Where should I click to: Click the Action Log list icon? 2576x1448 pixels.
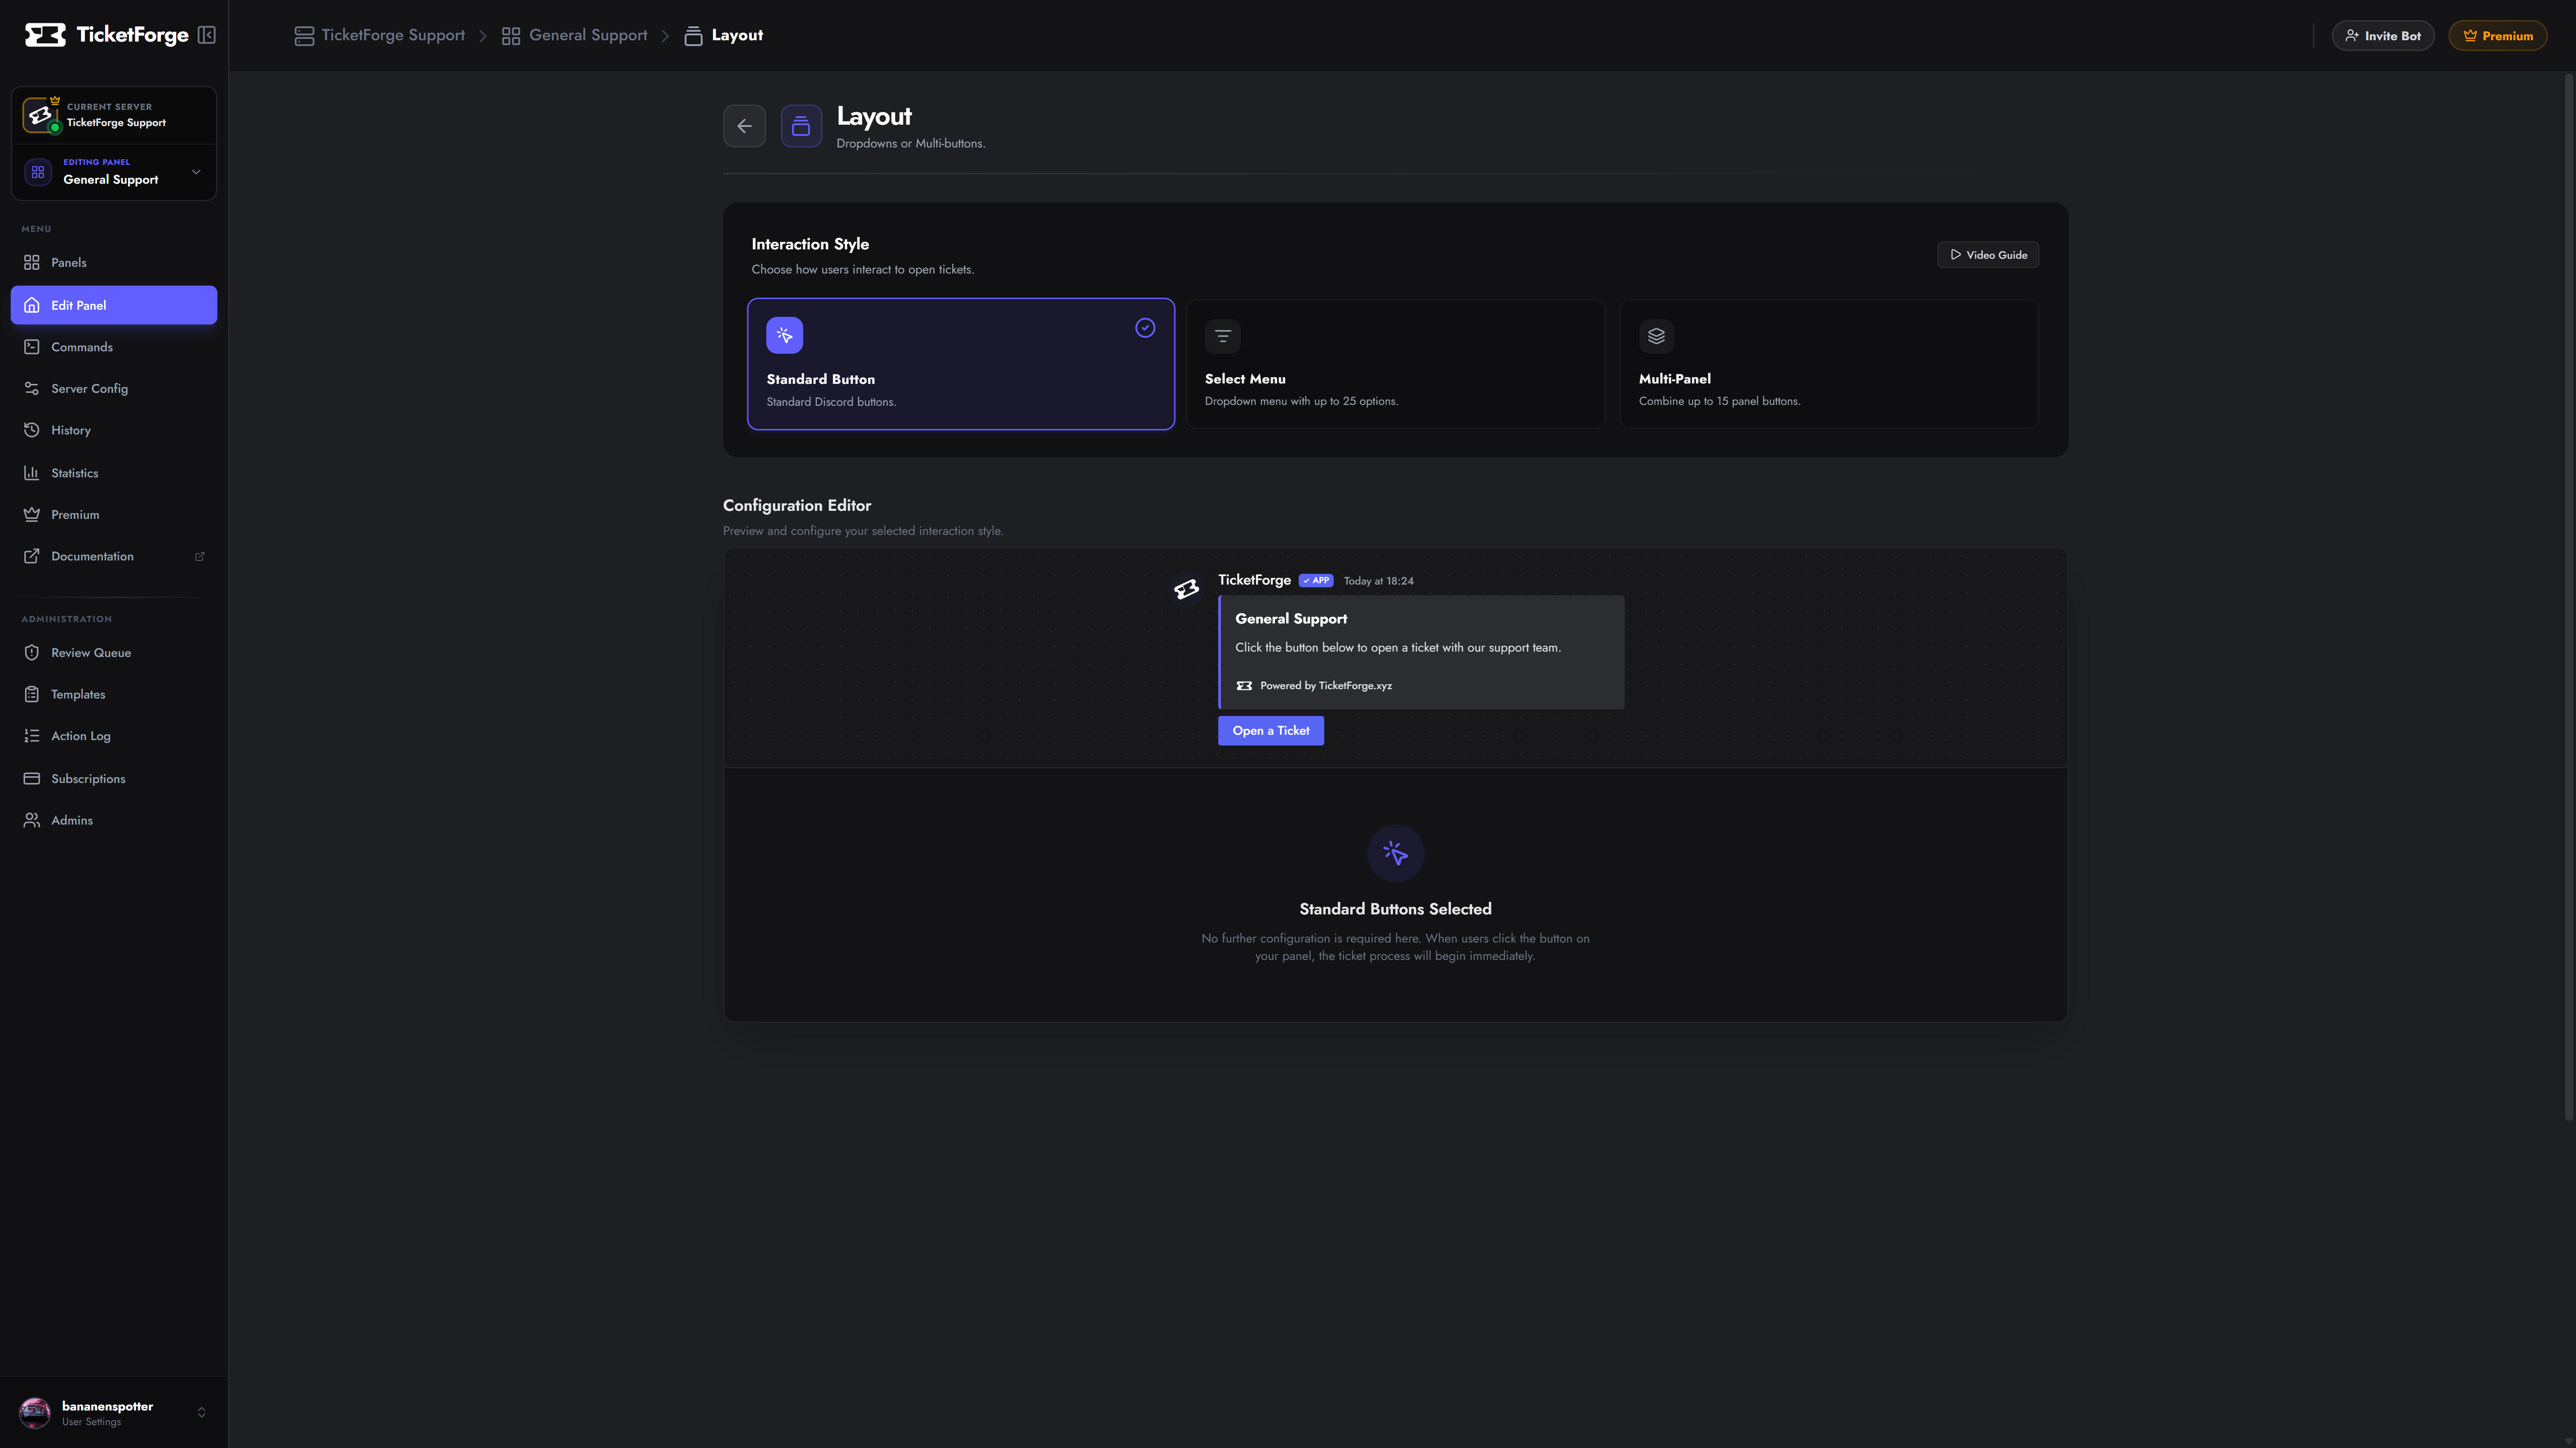[x=32, y=737]
